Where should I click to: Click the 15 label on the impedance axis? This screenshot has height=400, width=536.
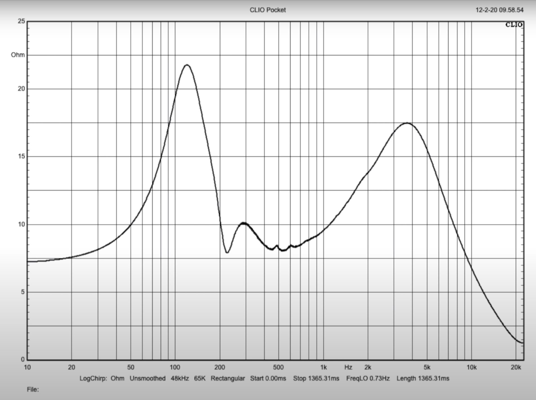pyautogui.click(x=21, y=156)
